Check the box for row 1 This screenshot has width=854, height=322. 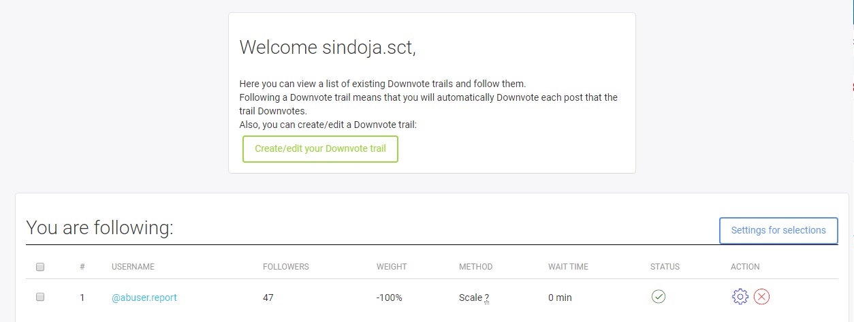pos(40,297)
